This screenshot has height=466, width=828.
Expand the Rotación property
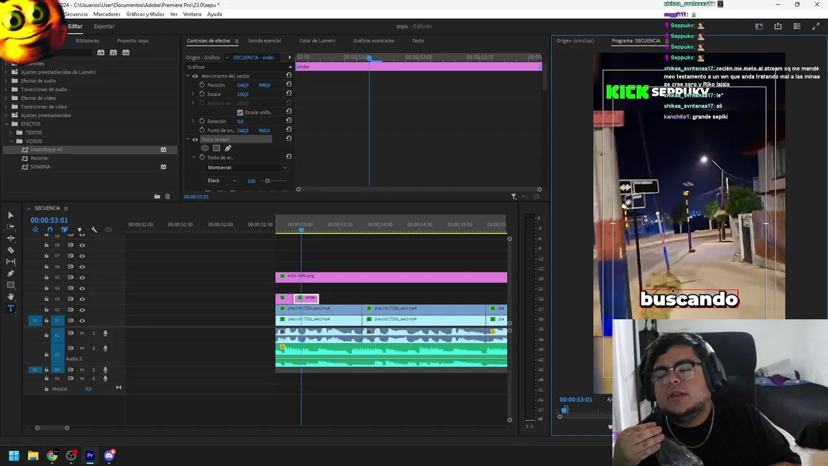[x=193, y=121]
